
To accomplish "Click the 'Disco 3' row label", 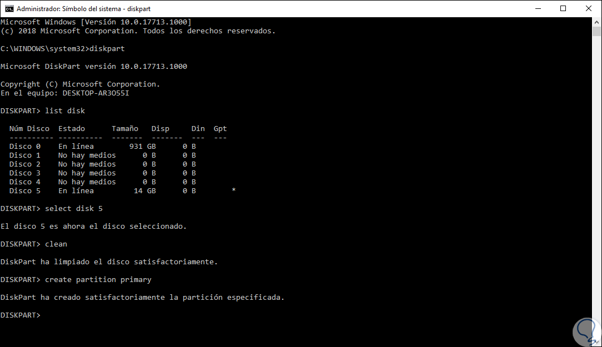I will pos(24,173).
